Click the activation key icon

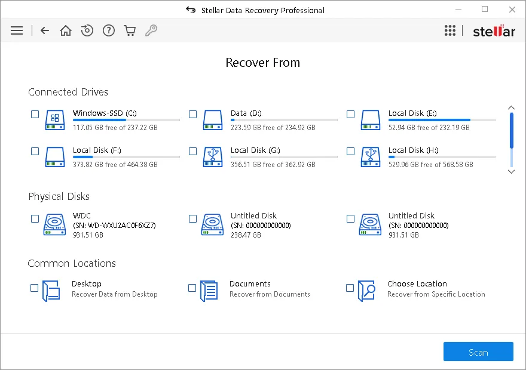tap(151, 30)
